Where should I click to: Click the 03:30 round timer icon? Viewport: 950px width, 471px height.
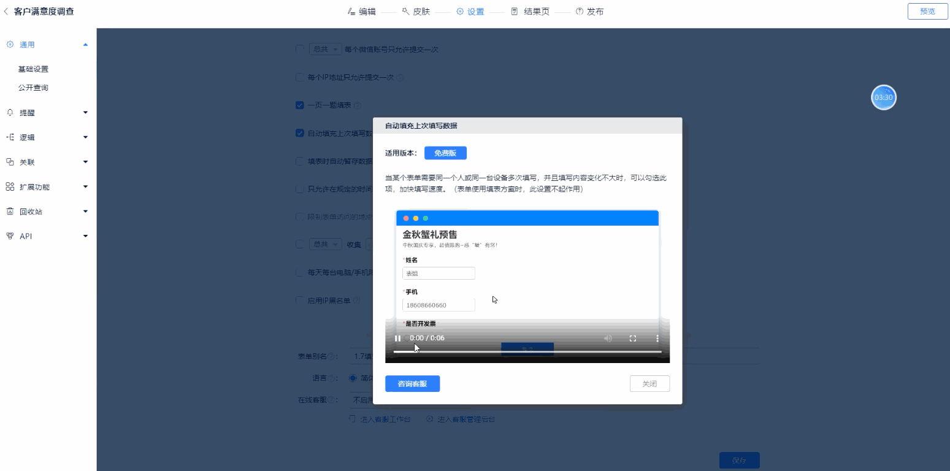(884, 98)
